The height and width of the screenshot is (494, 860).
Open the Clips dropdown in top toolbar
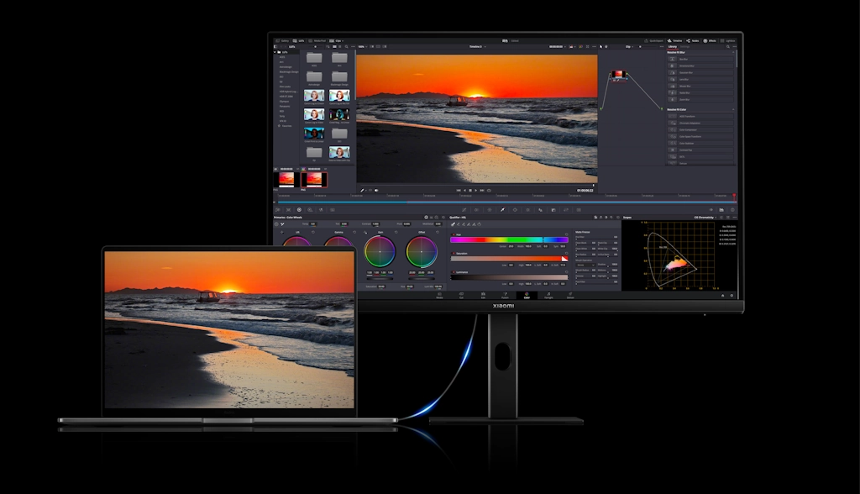[337, 40]
